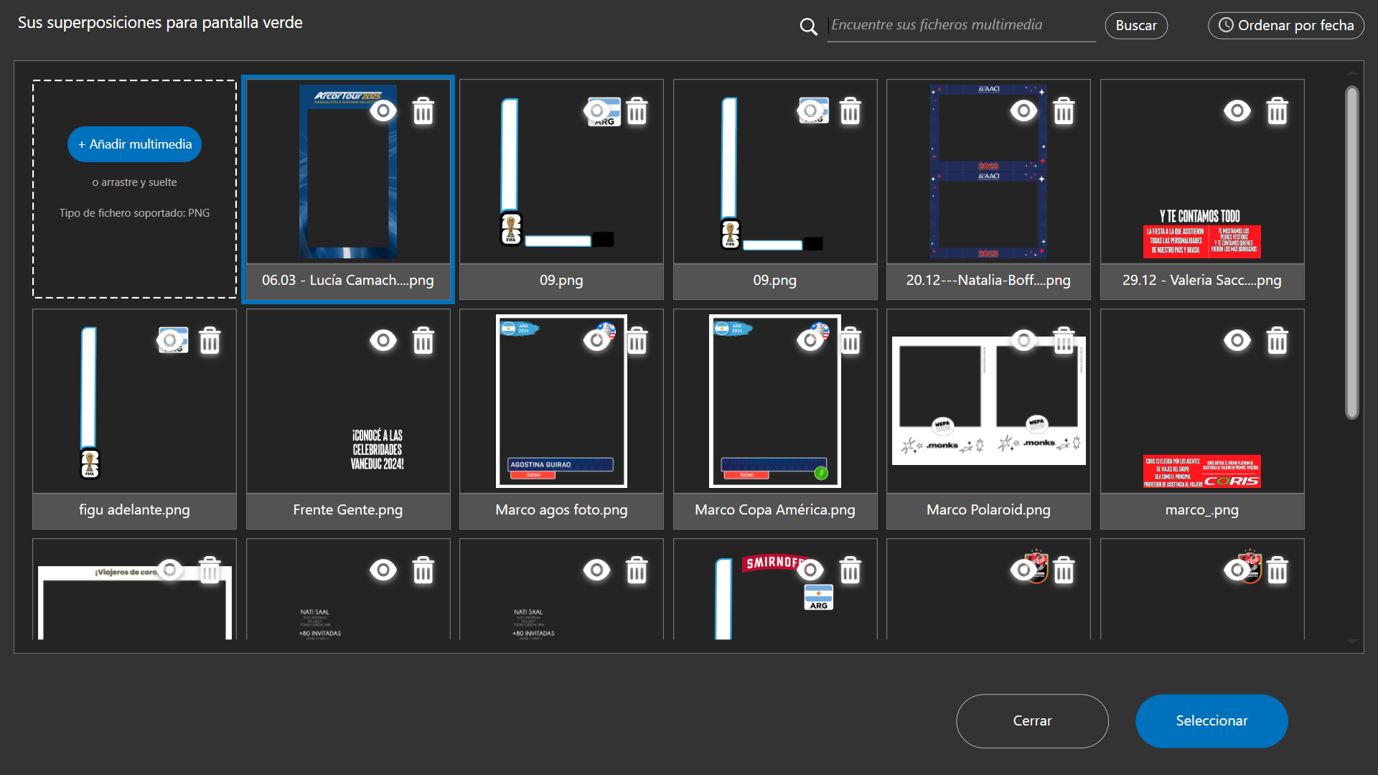The height and width of the screenshot is (775, 1378).
Task: Delete the 29.12 - Valeria Sacc overlay
Action: (1278, 111)
